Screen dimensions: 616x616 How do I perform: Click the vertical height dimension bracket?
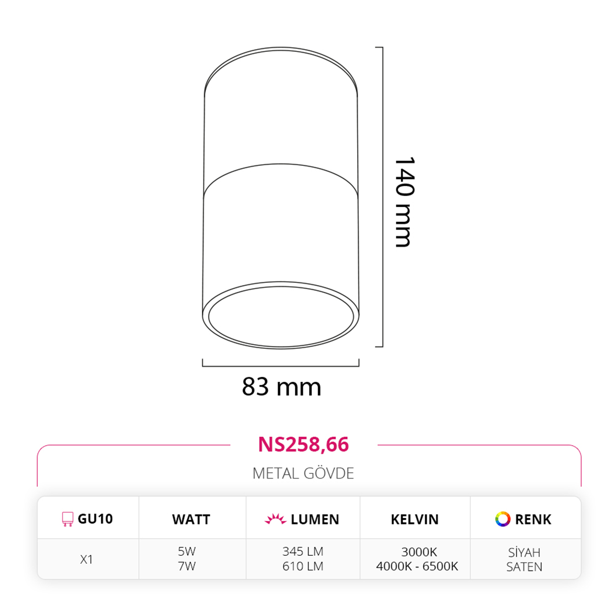tap(380, 197)
